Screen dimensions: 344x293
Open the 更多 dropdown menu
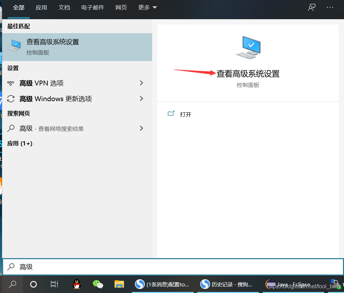148,8
